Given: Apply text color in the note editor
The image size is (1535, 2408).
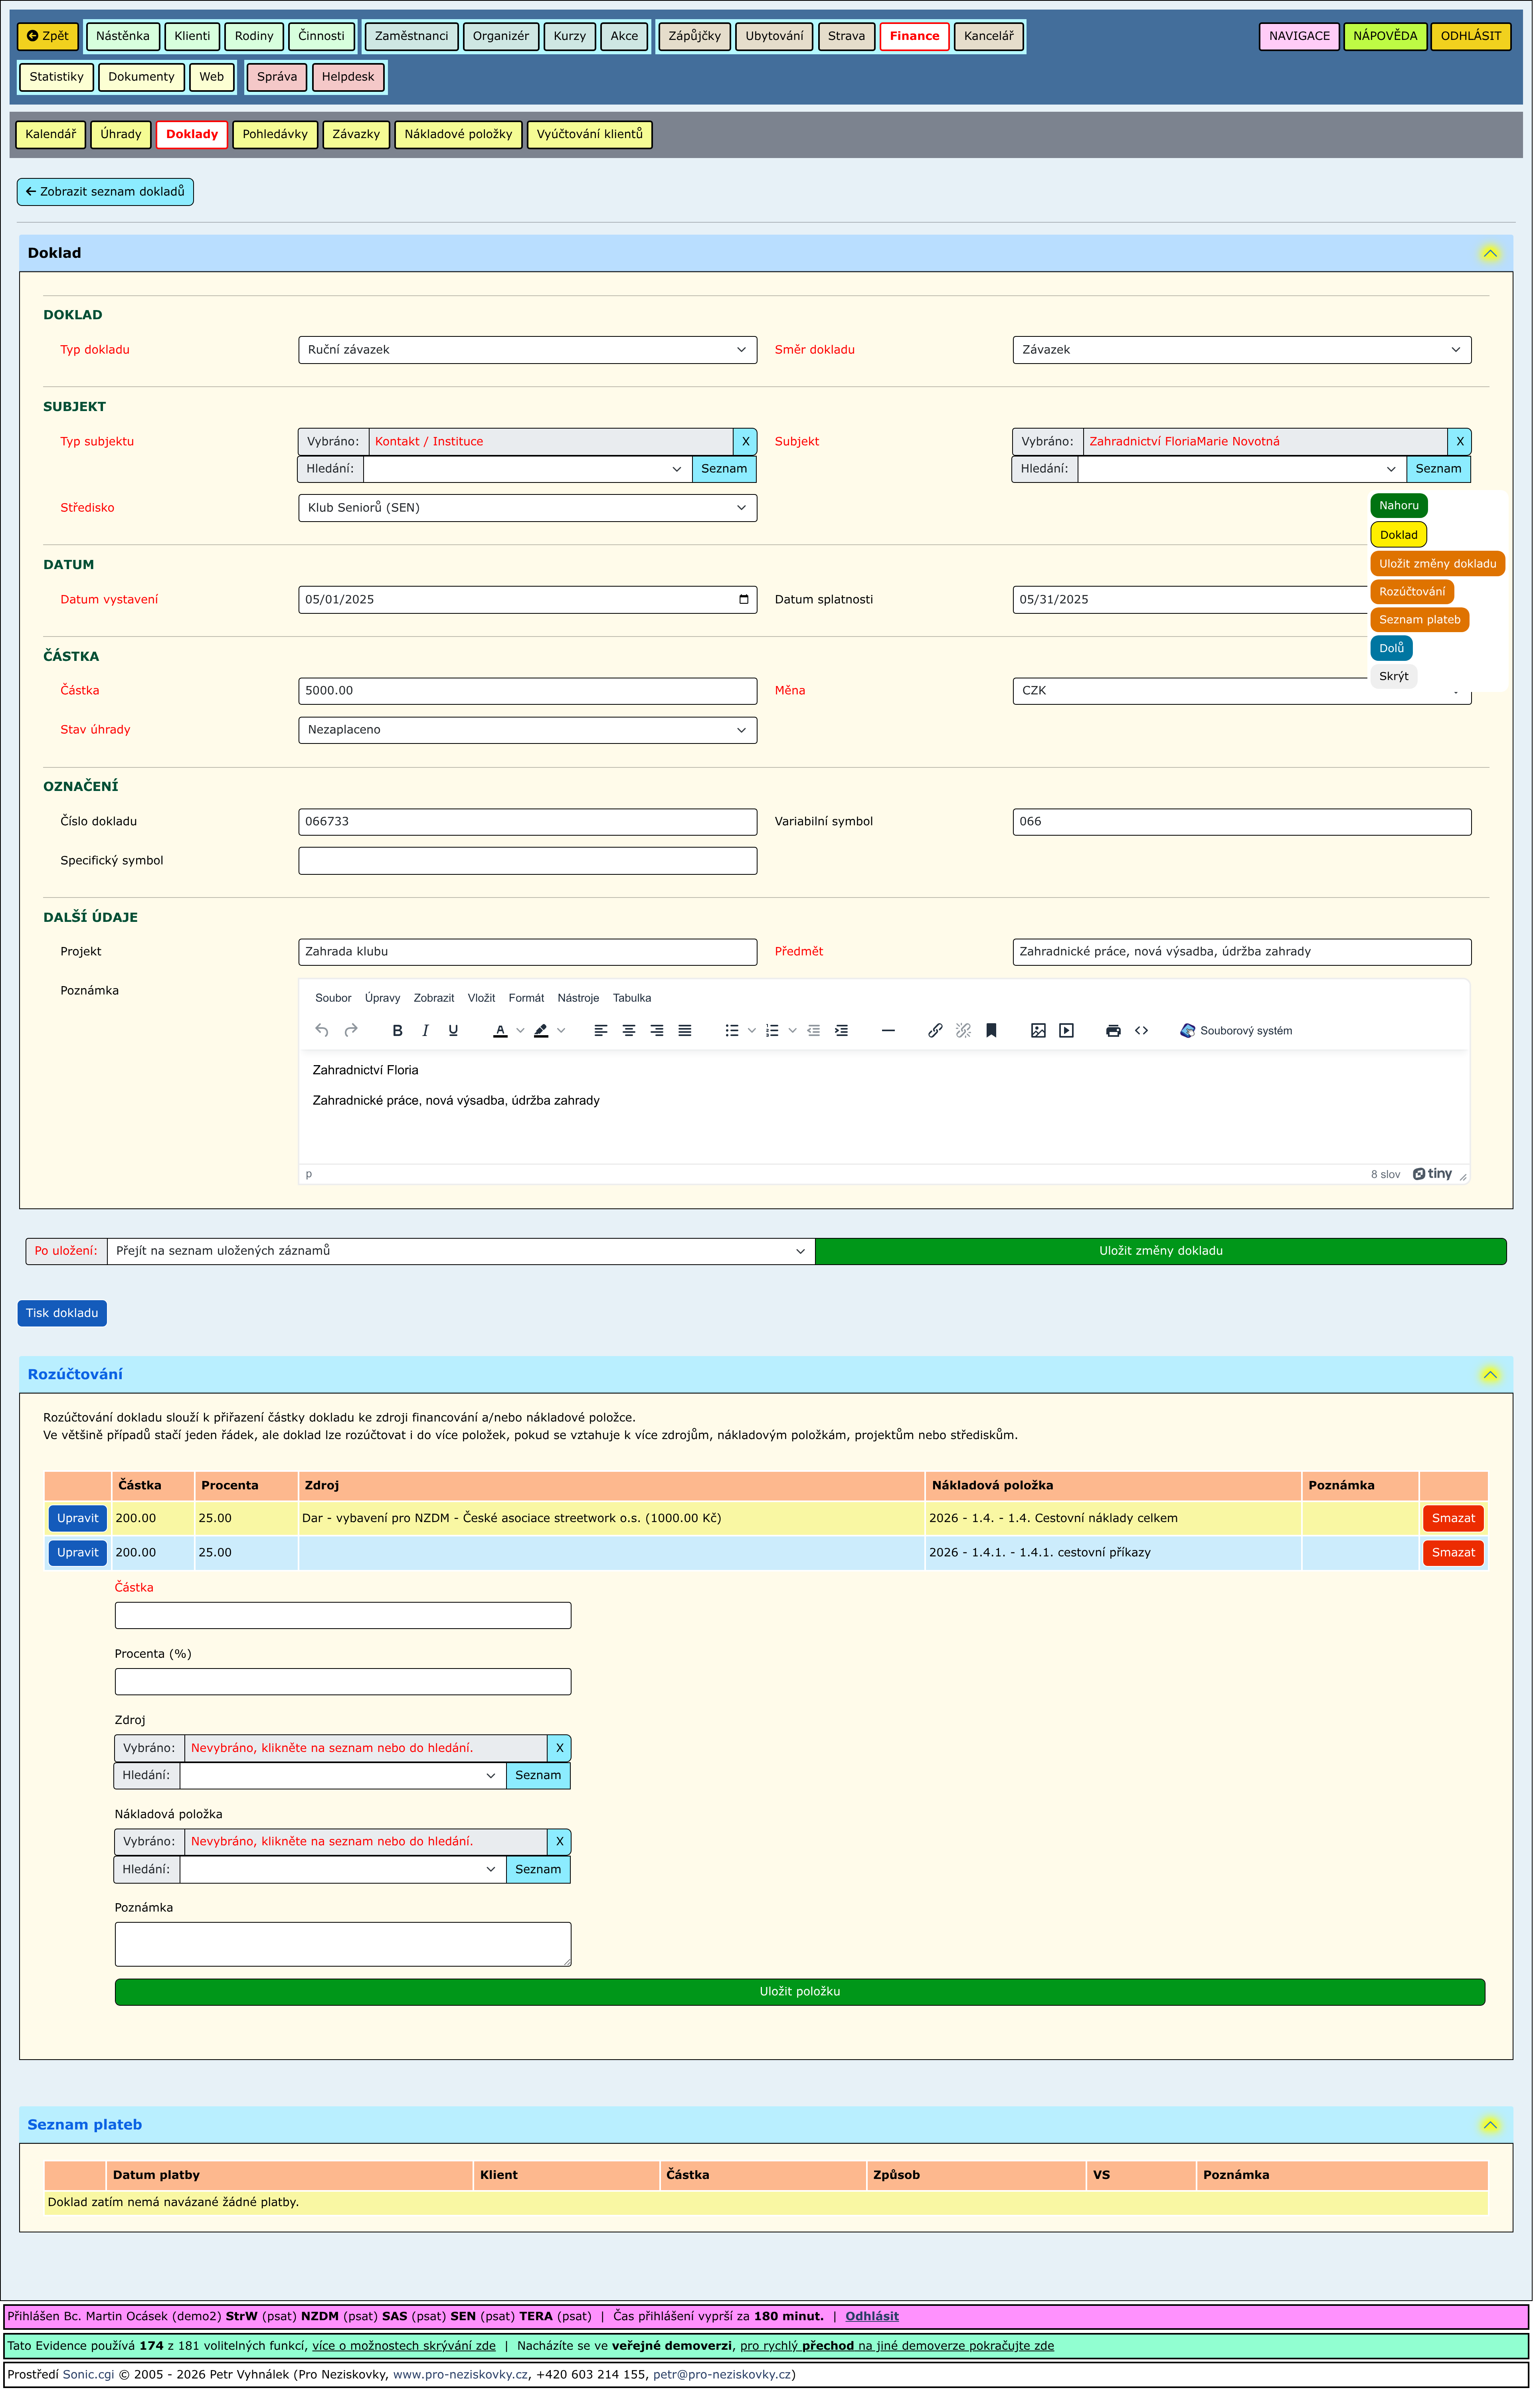Looking at the screenshot, I should tap(500, 1031).
